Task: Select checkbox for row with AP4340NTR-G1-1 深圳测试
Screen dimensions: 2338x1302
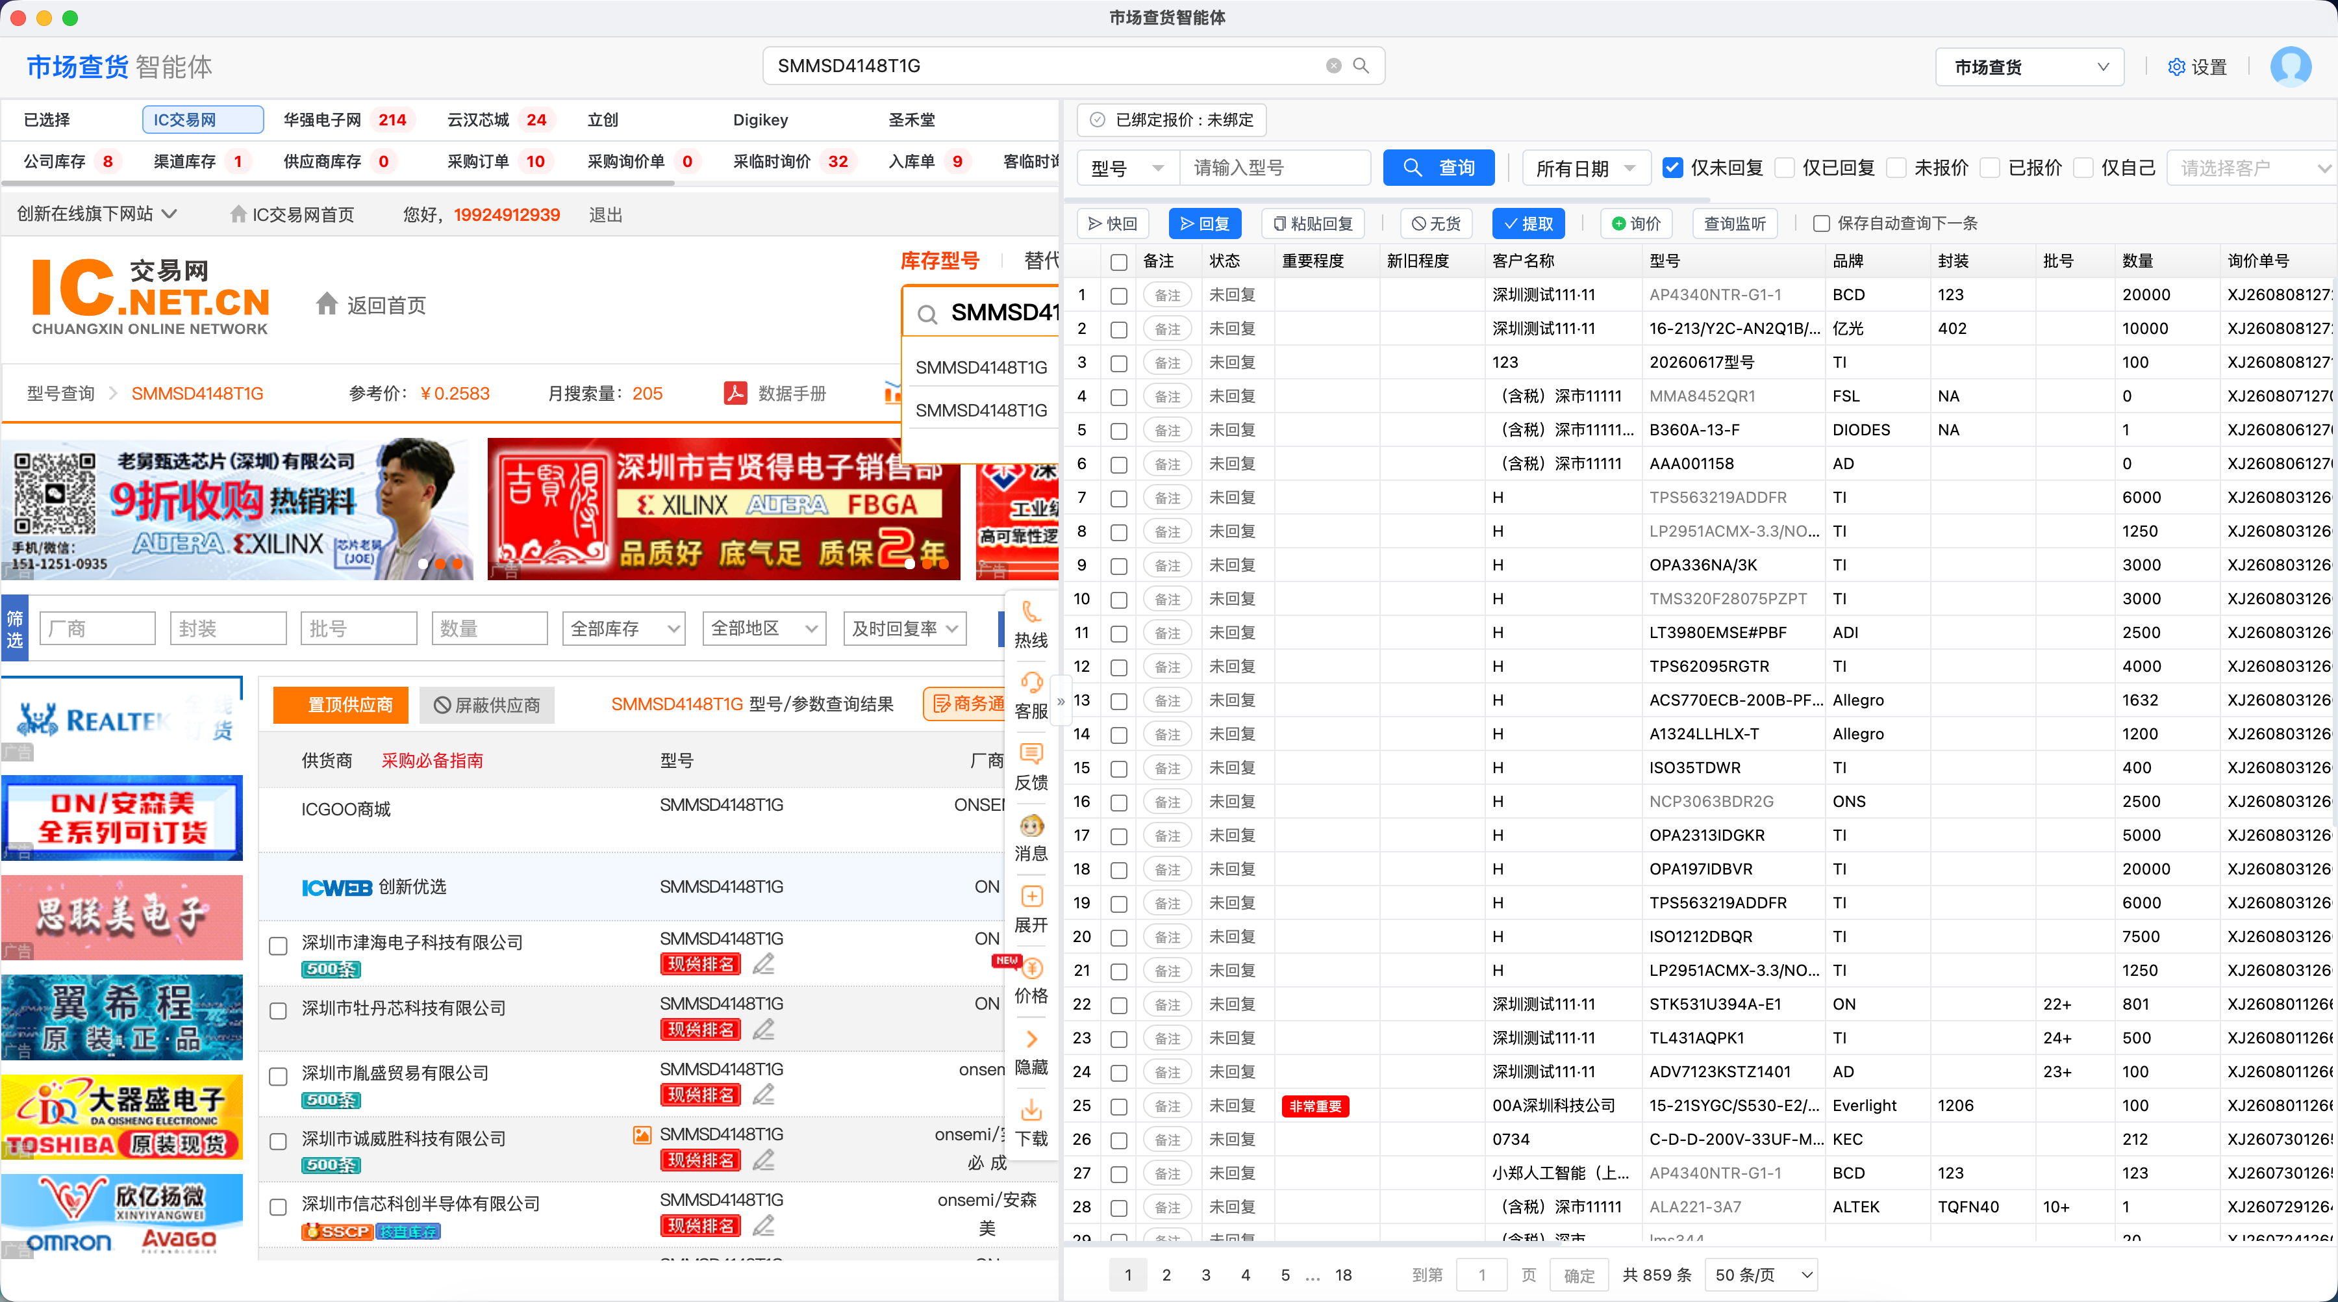Action: pos(1119,296)
